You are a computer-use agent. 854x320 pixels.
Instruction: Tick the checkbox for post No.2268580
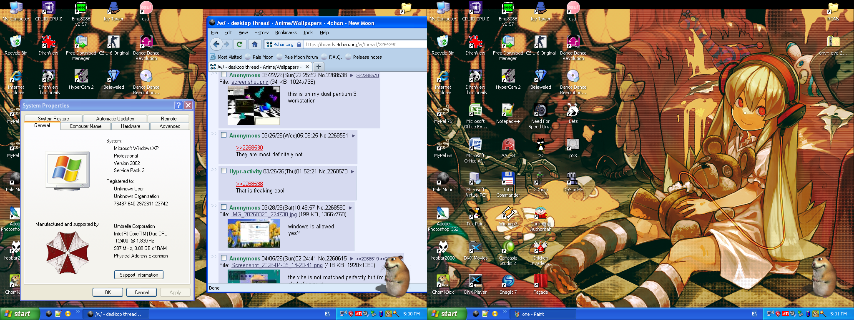pyautogui.click(x=224, y=207)
